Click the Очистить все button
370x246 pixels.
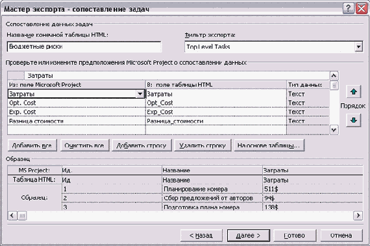pyautogui.click(x=85, y=145)
